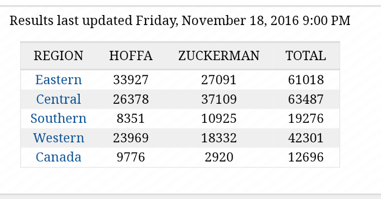Open the Canada region link
The image size is (381, 199).
pyautogui.click(x=58, y=157)
